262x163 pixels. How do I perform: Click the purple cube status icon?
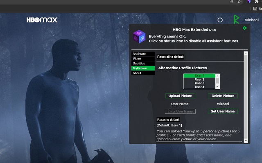click(x=139, y=36)
